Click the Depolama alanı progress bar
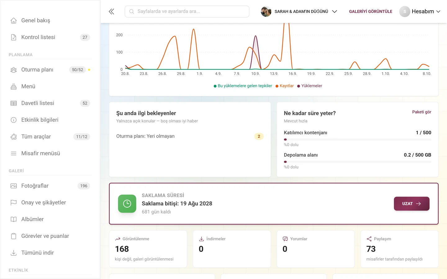This screenshot has width=447, height=279. (x=357, y=162)
